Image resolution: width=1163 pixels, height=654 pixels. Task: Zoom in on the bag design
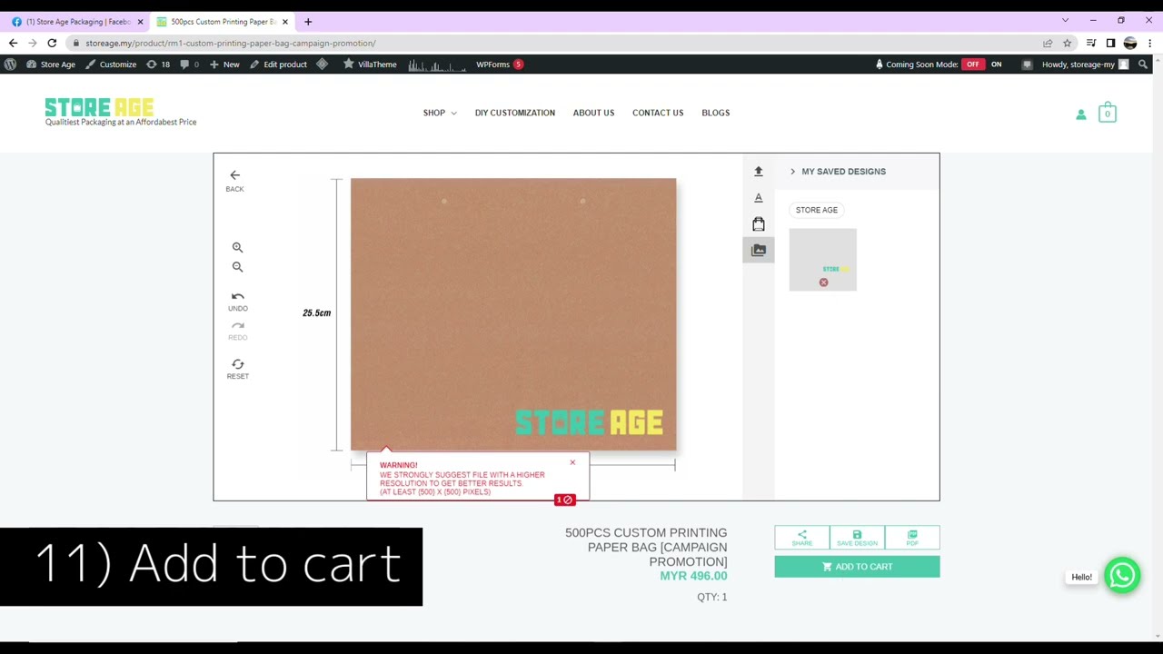(x=237, y=247)
